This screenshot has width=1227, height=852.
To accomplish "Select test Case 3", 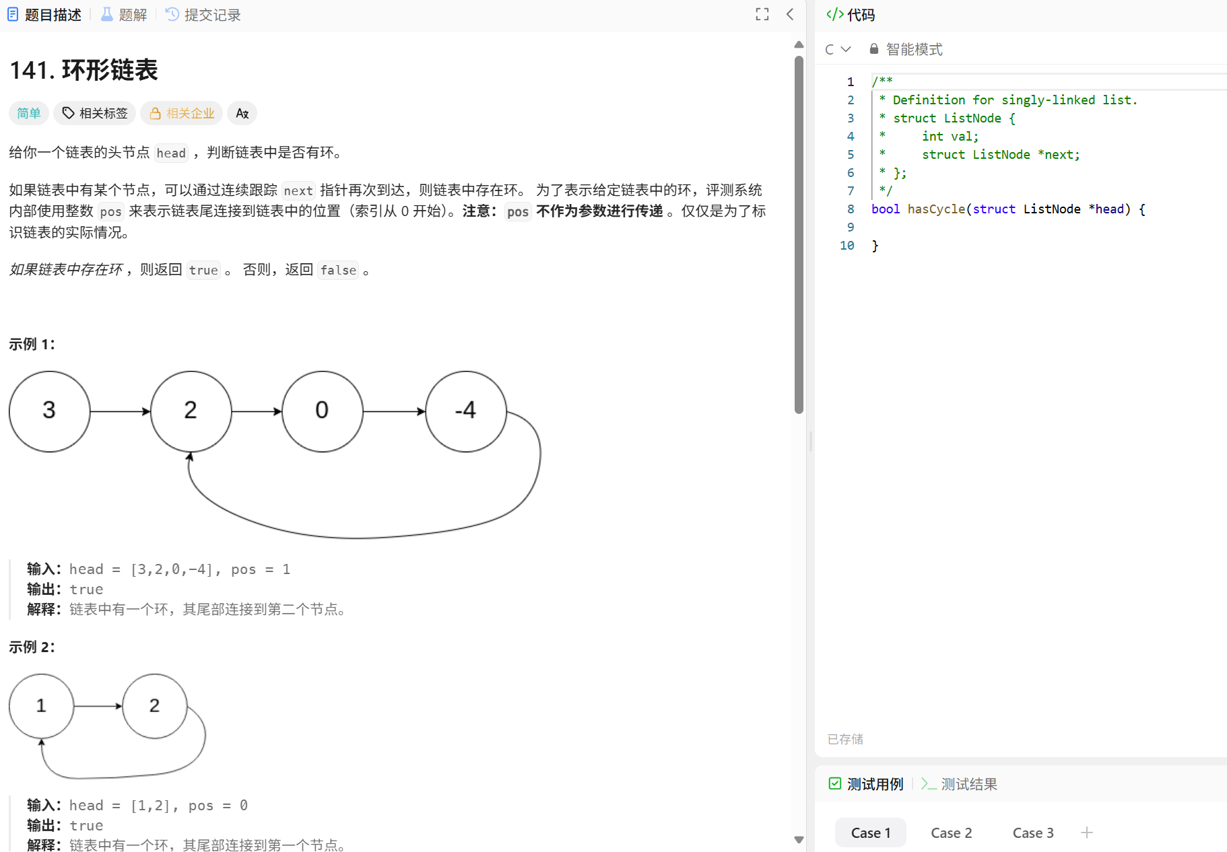I will (x=1033, y=833).
